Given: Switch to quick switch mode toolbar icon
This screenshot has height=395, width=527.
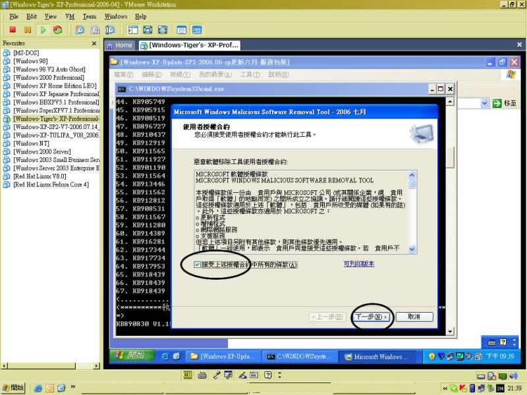Looking at the screenshot, I should [x=148, y=30].
